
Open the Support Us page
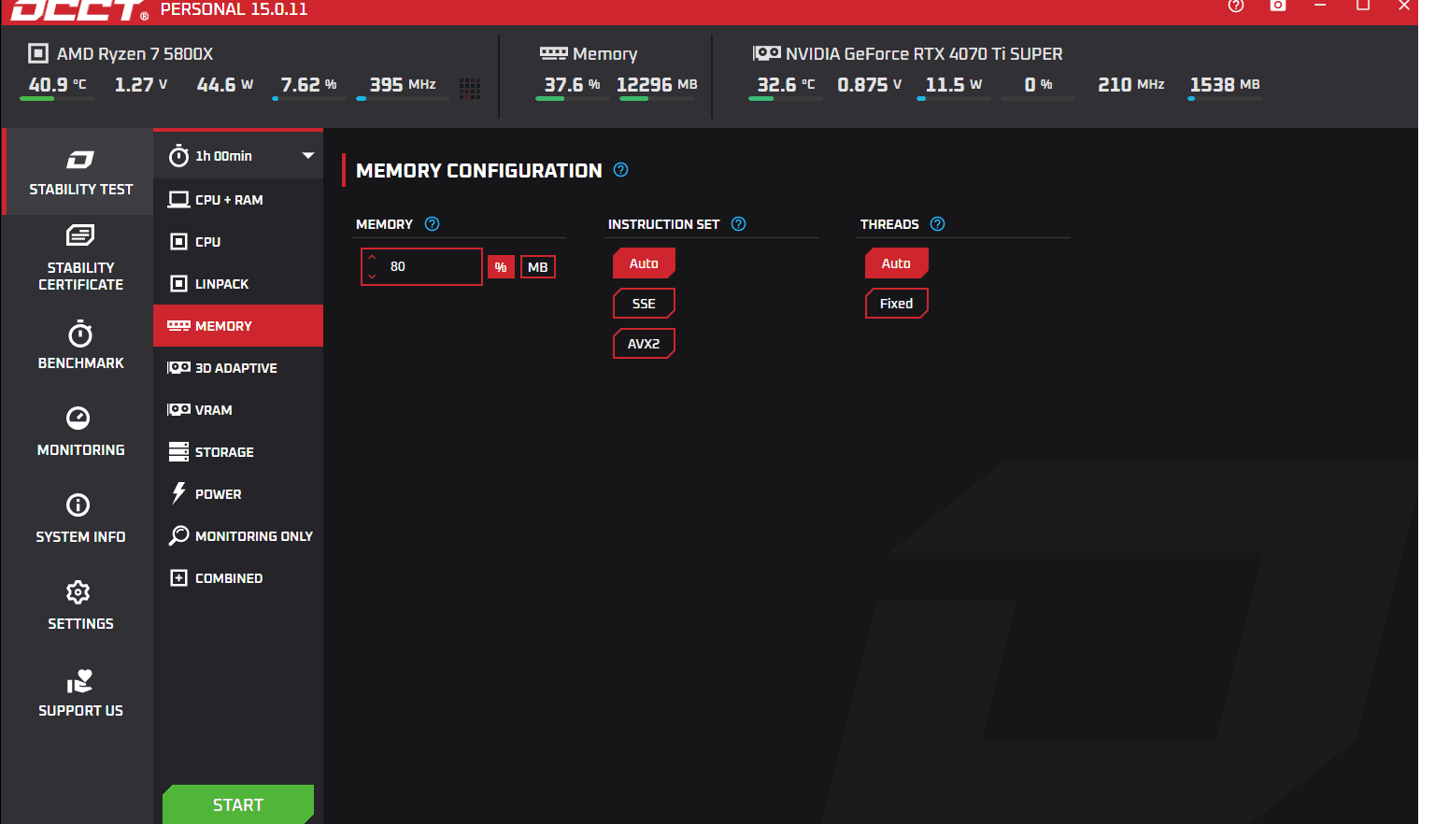[79, 692]
